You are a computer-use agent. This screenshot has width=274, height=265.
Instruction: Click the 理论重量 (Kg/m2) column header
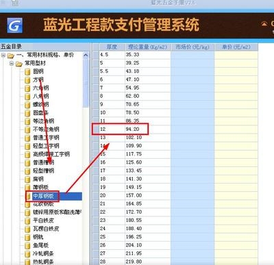[147, 47]
